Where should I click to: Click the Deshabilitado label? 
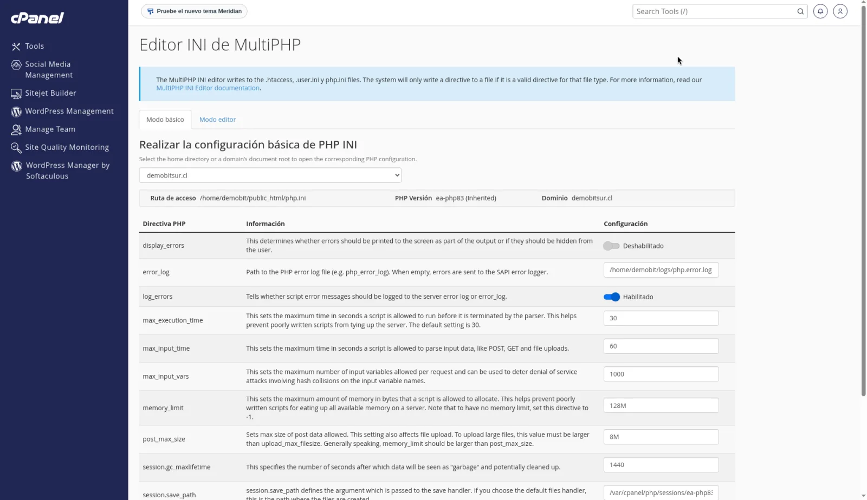point(643,246)
